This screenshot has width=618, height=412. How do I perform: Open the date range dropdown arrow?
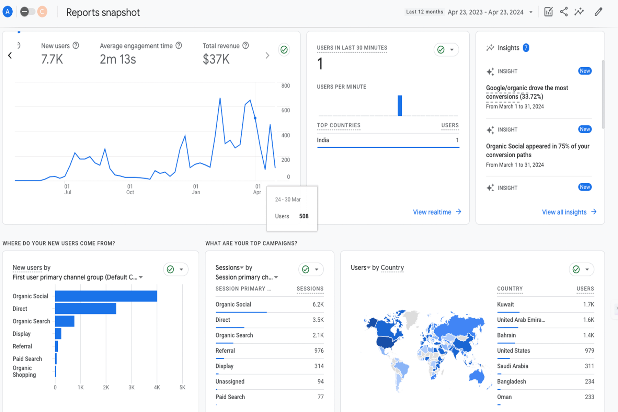point(531,12)
